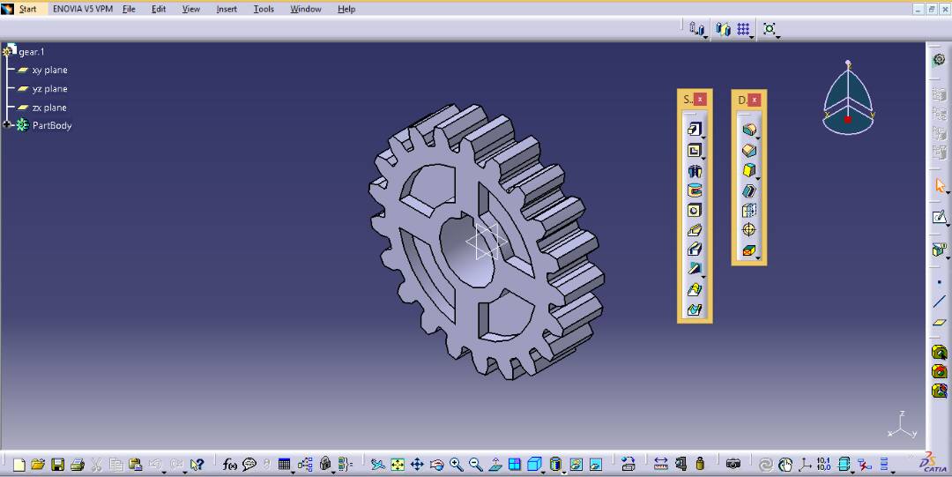Toggle the Fly mode icon

tap(377, 464)
